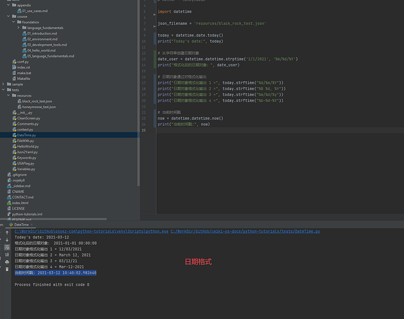This screenshot has height=319, width=404.
Task: Select Keywords.py in project tree
Action: pos(26,158)
